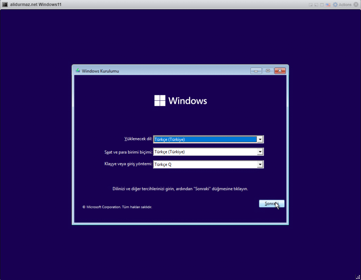Click the Sonraki button

pos(271,203)
